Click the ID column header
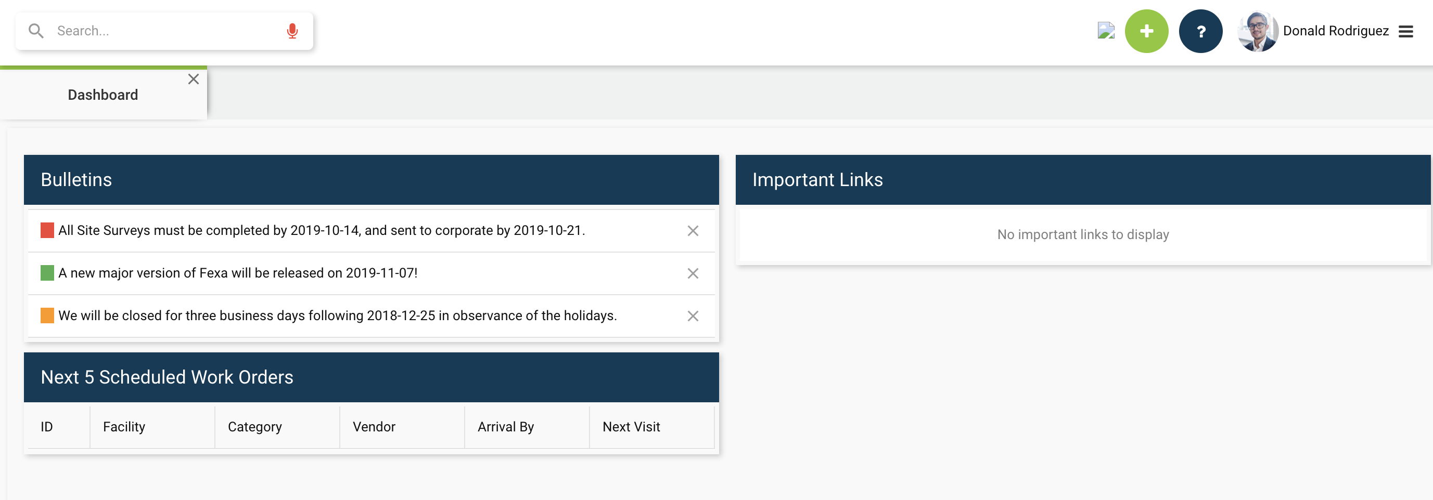1433x500 pixels. tap(47, 427)
